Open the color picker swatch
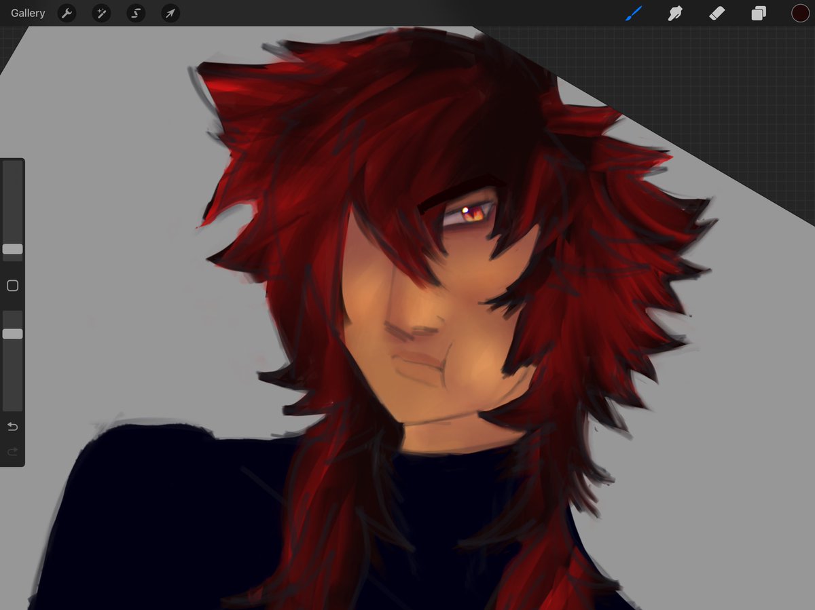815x610 pixels. [x=801, y=12]
